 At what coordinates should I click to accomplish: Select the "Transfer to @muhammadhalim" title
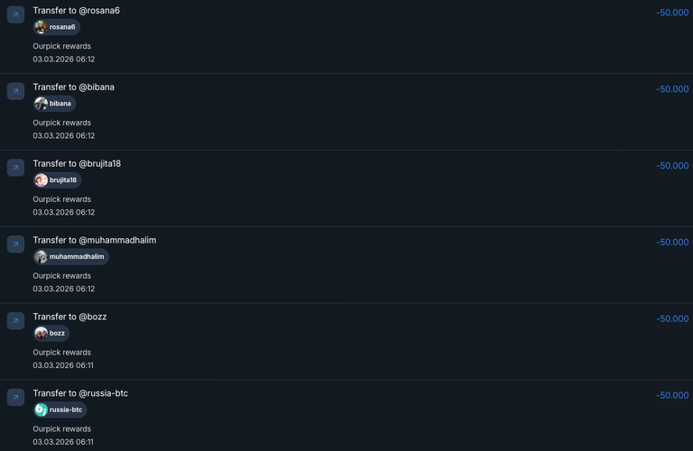95,240
